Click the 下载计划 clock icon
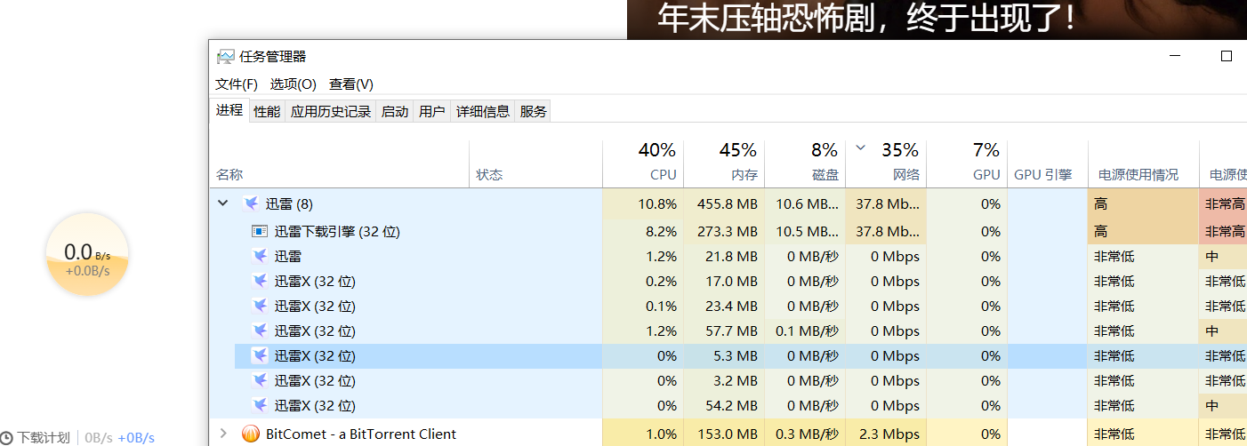The width and height of the screenshot is (1247, 446). pyautogui.click(x=6, y=438)
